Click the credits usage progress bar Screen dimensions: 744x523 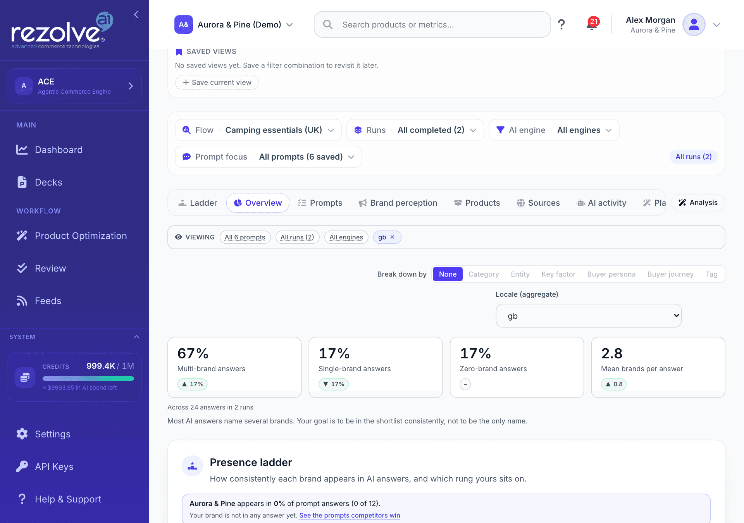[88, 378]
